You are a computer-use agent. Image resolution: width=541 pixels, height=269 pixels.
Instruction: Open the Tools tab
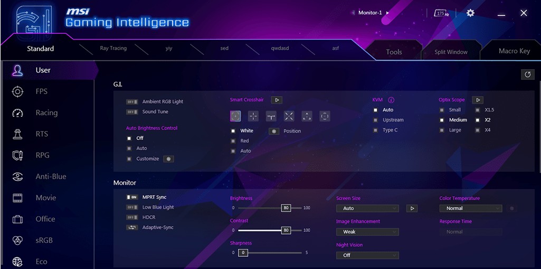pos(394,52)
